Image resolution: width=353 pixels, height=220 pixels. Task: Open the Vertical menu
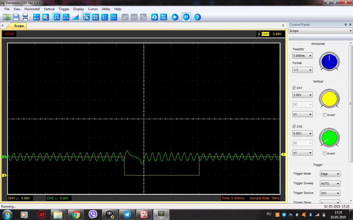(x=49, y=9)
